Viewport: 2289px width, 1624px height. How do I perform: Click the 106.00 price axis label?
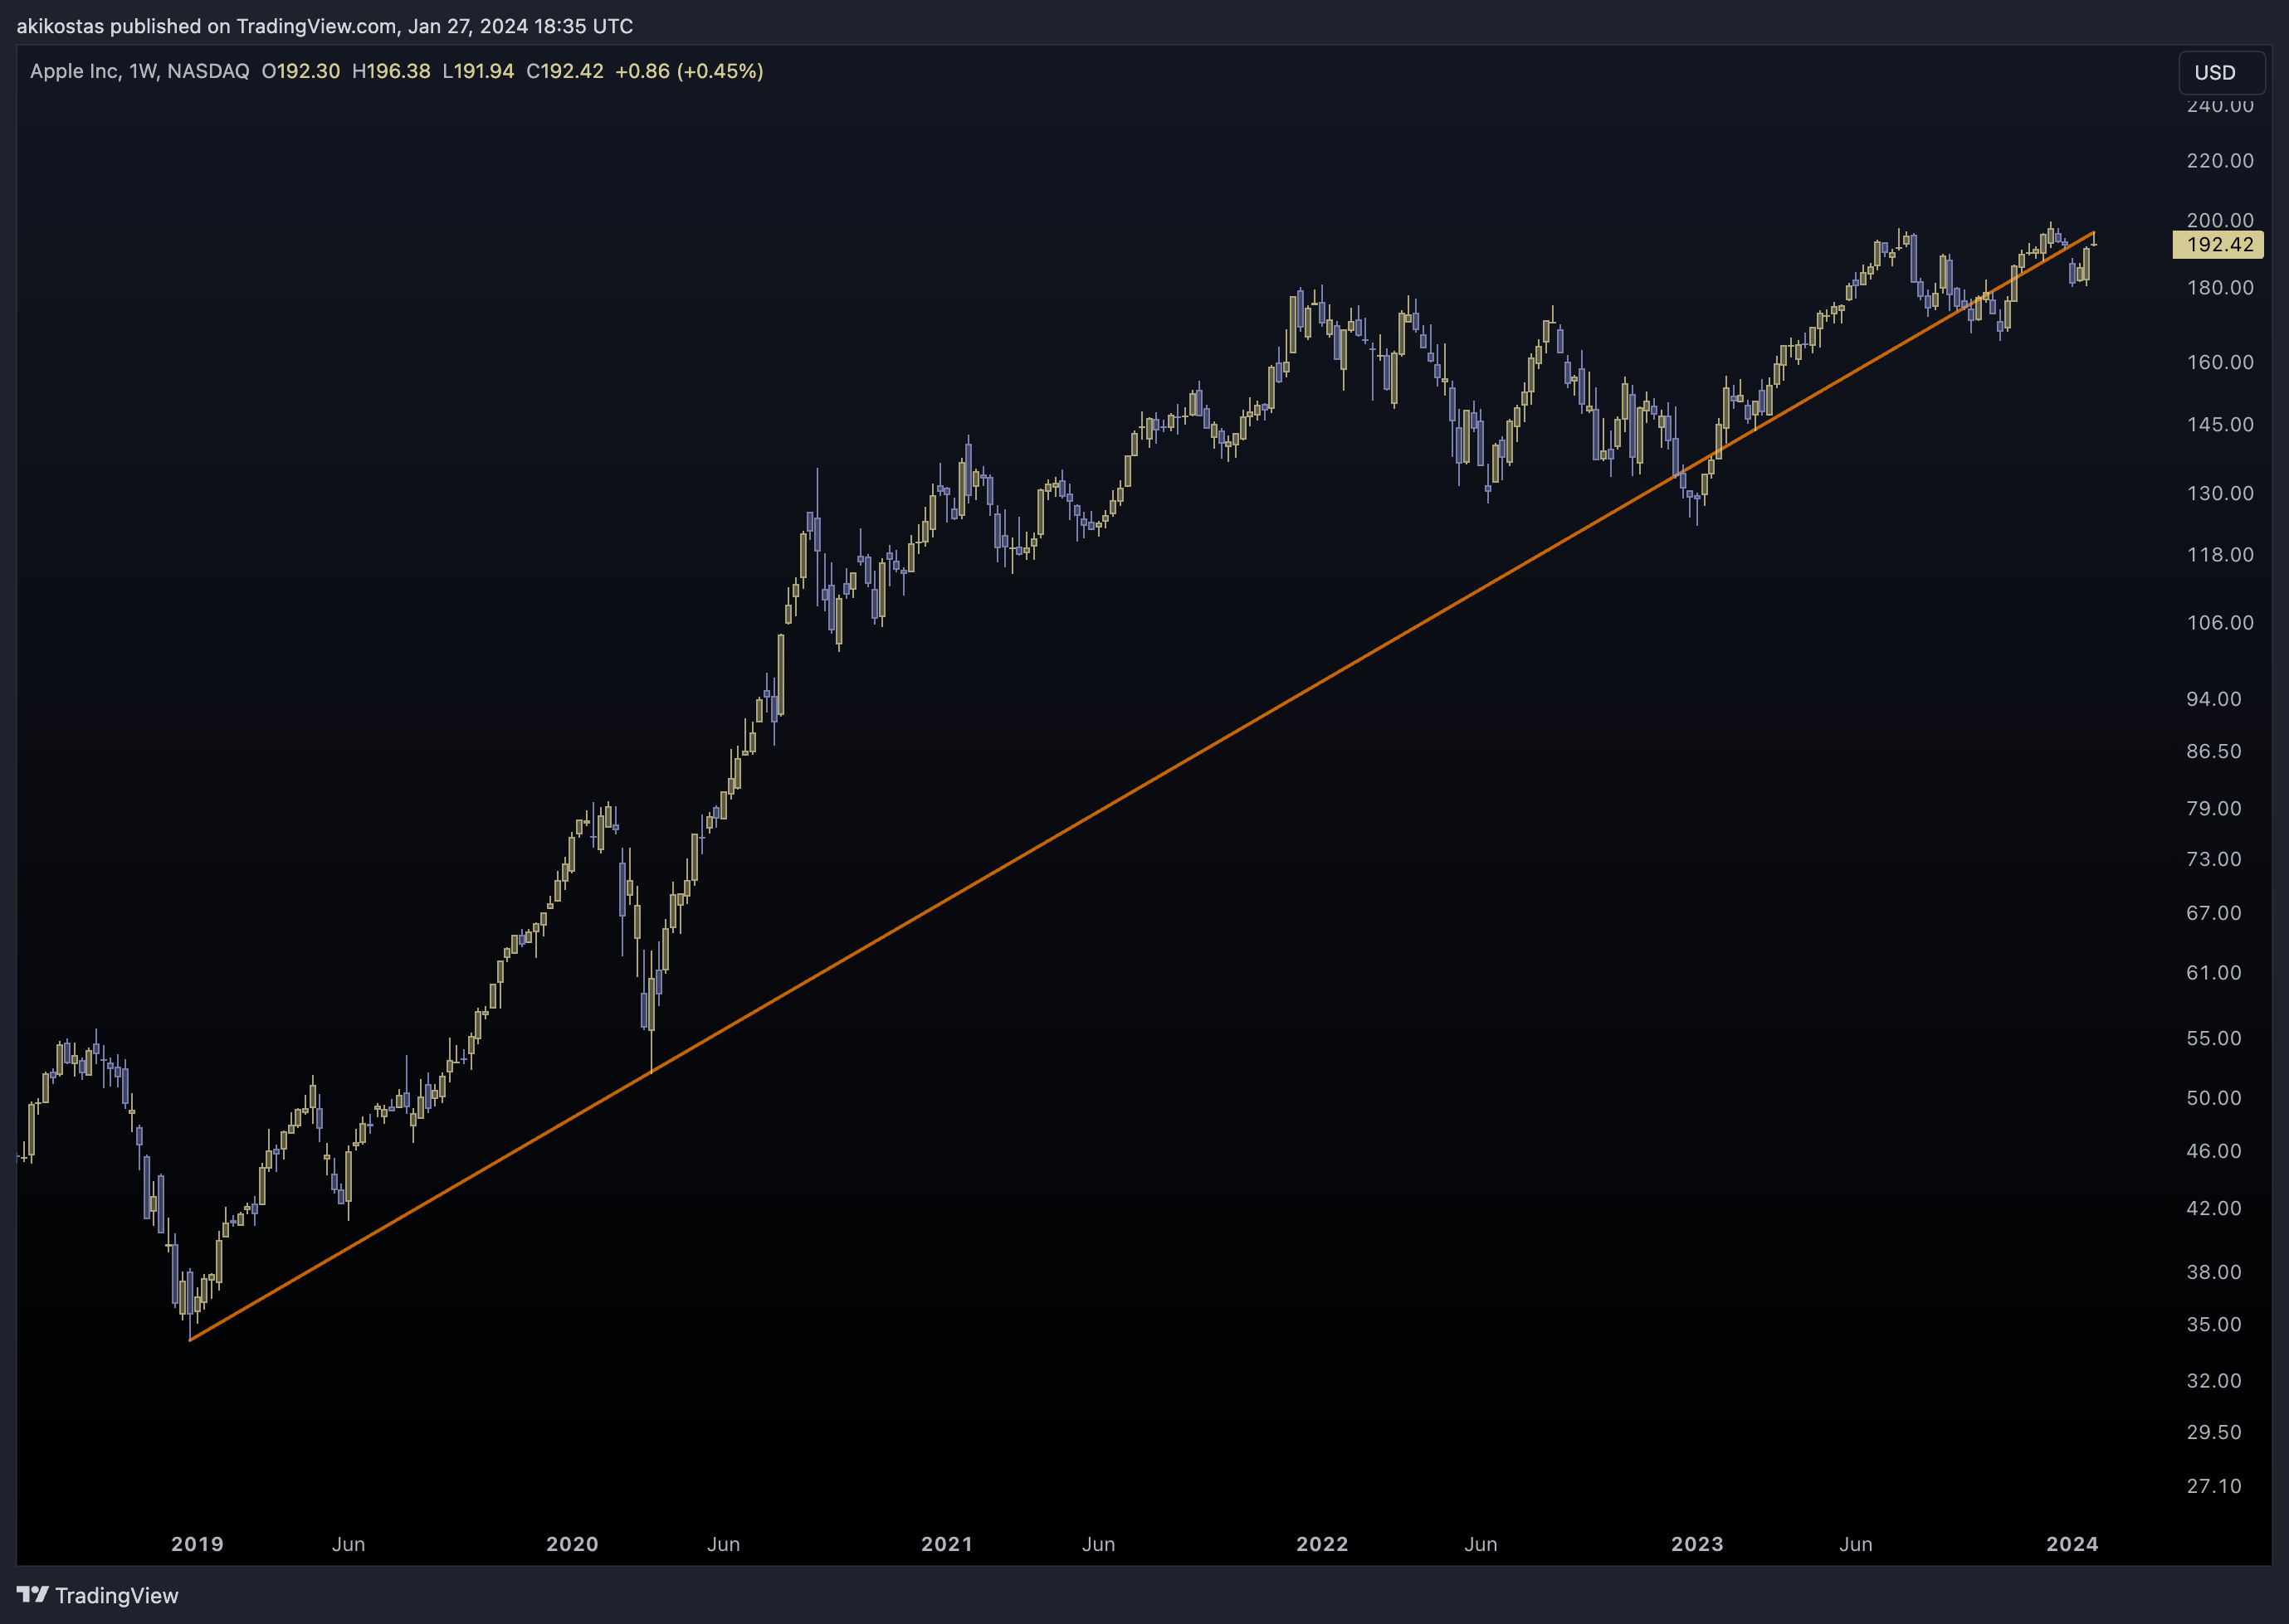[2220, 623]
